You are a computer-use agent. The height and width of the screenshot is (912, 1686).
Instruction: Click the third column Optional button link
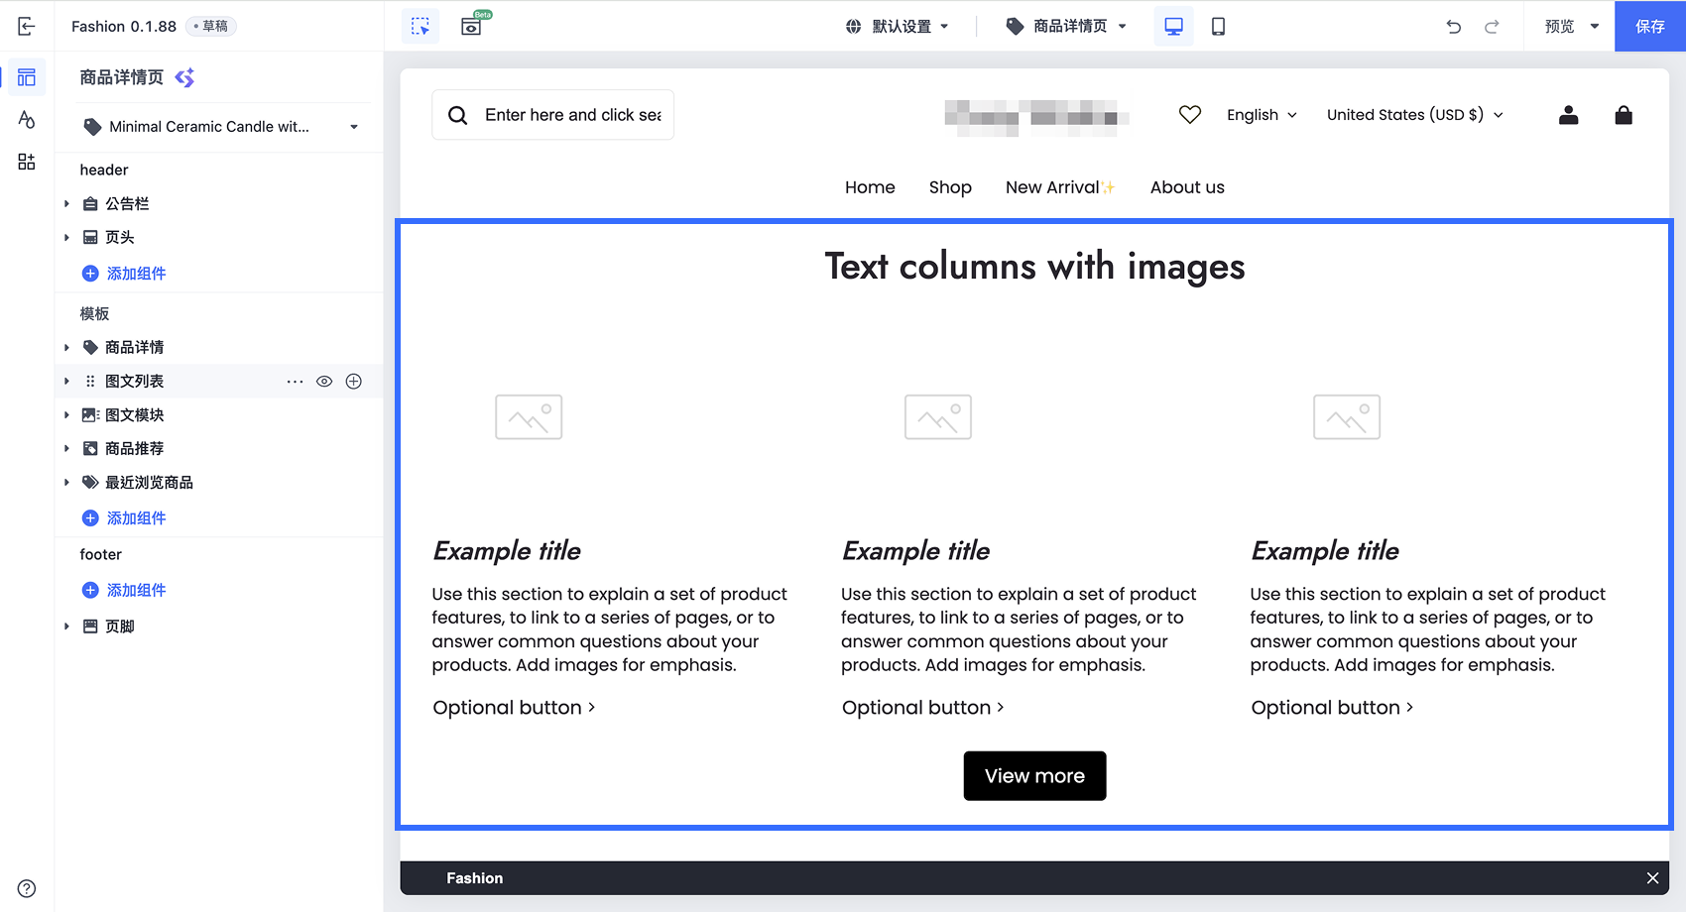1332,708
